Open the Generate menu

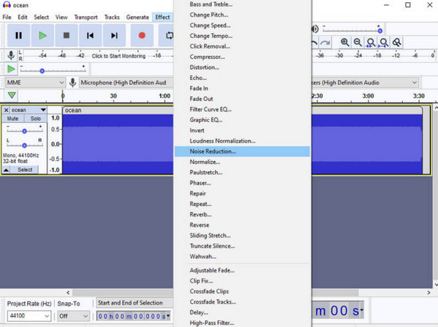click(x=137, y=17)
